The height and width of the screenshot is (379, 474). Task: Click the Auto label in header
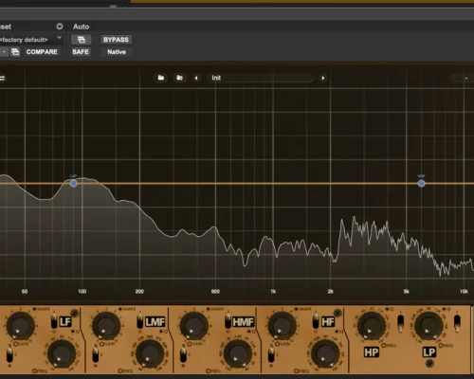pos(81,27)
